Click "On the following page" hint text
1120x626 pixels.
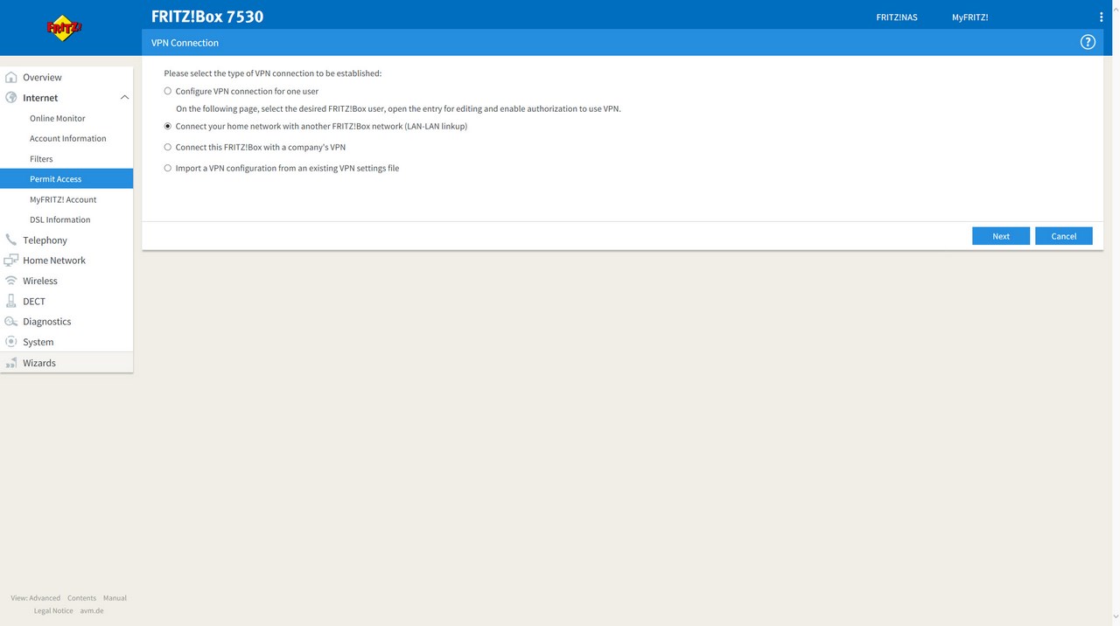pos(398,109)
